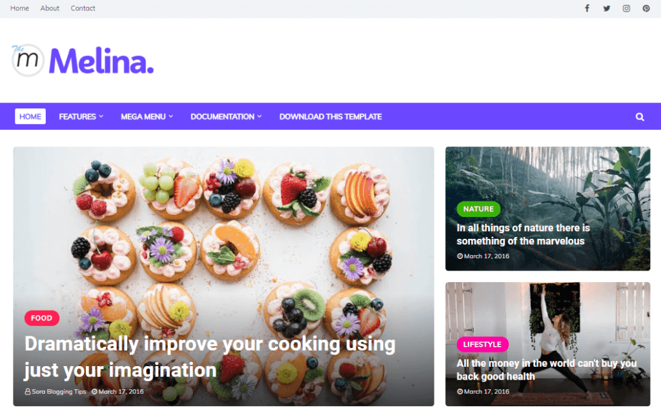Expand the Documentation dropdown
The image size is (661, 410).
[226, 116]
